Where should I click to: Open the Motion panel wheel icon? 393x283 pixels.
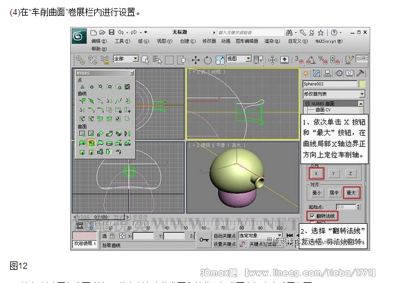point(339,73)
